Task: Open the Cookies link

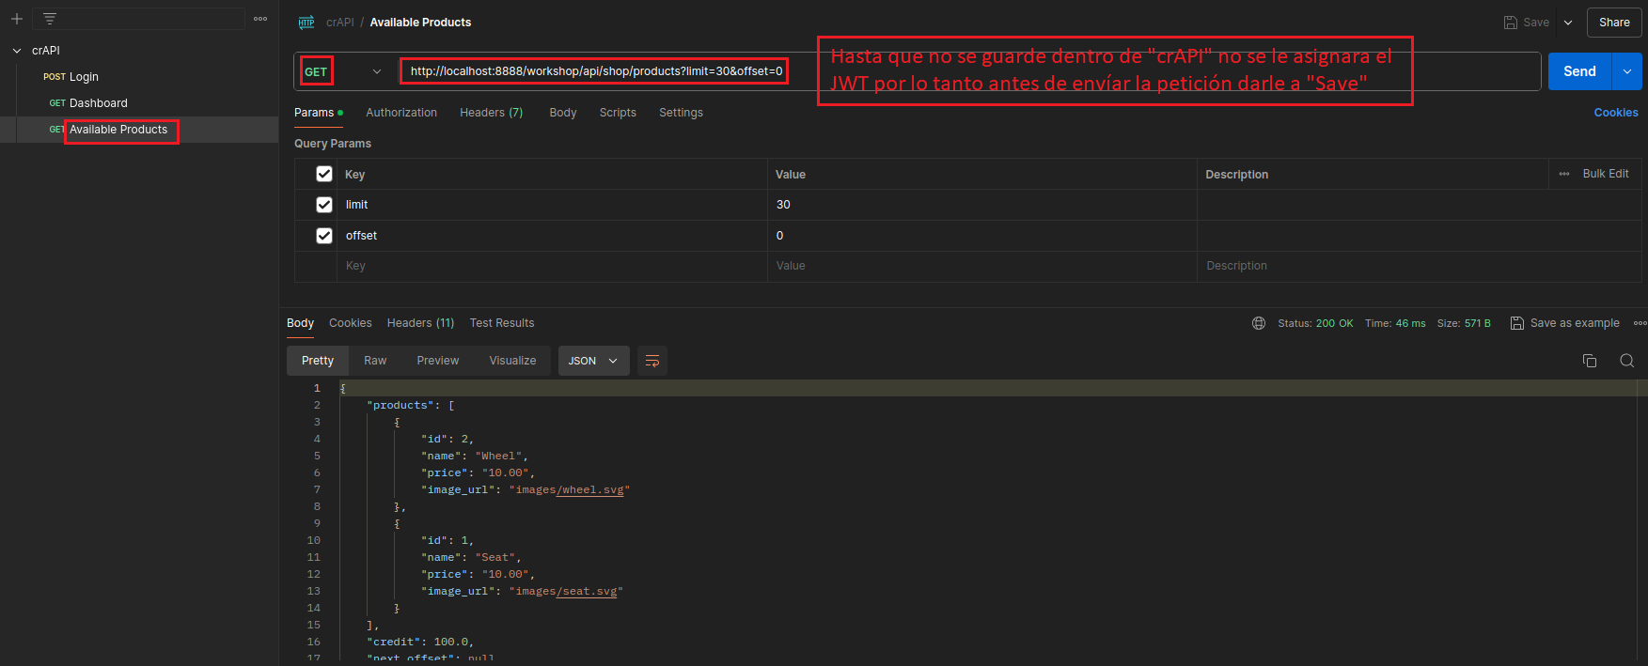Action: pos(1615,113)
